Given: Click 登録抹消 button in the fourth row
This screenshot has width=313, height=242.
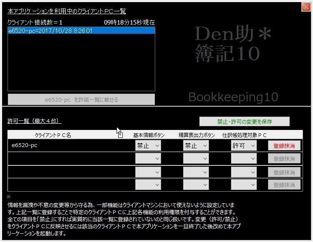Looking at the screenshot, I should pos(284,185).
